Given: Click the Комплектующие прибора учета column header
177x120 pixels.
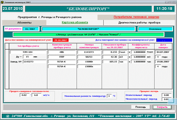Looking at the screenshot, I should (62, 46).
